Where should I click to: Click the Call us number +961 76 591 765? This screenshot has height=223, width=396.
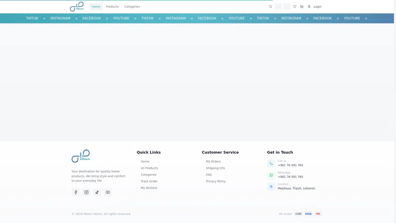(290, 165)
